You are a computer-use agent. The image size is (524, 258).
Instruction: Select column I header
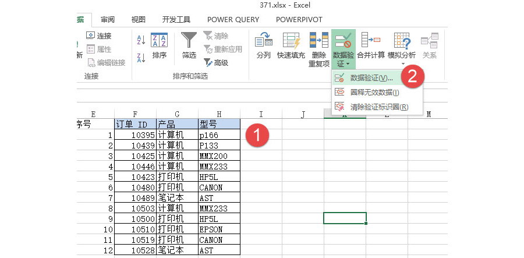pos(261,114)
